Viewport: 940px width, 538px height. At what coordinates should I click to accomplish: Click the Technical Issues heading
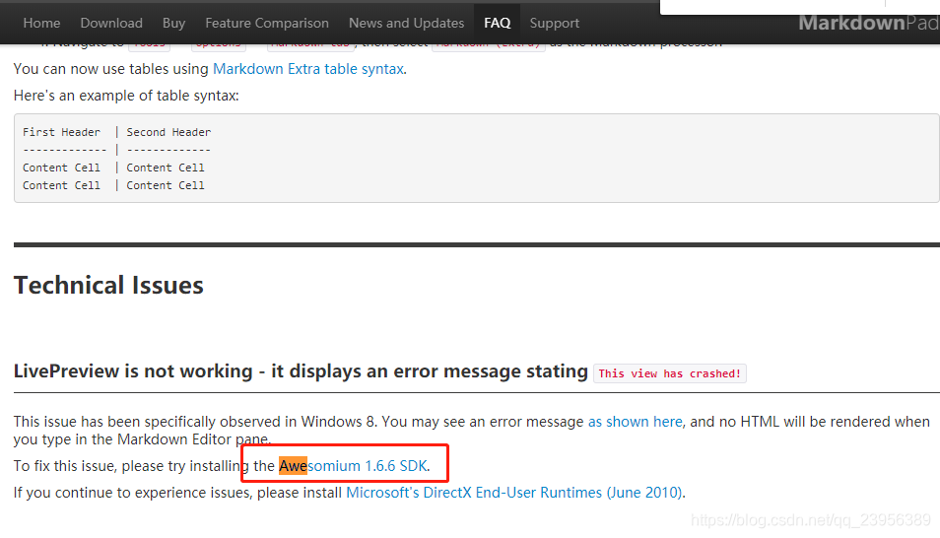(x=108, y=285)
